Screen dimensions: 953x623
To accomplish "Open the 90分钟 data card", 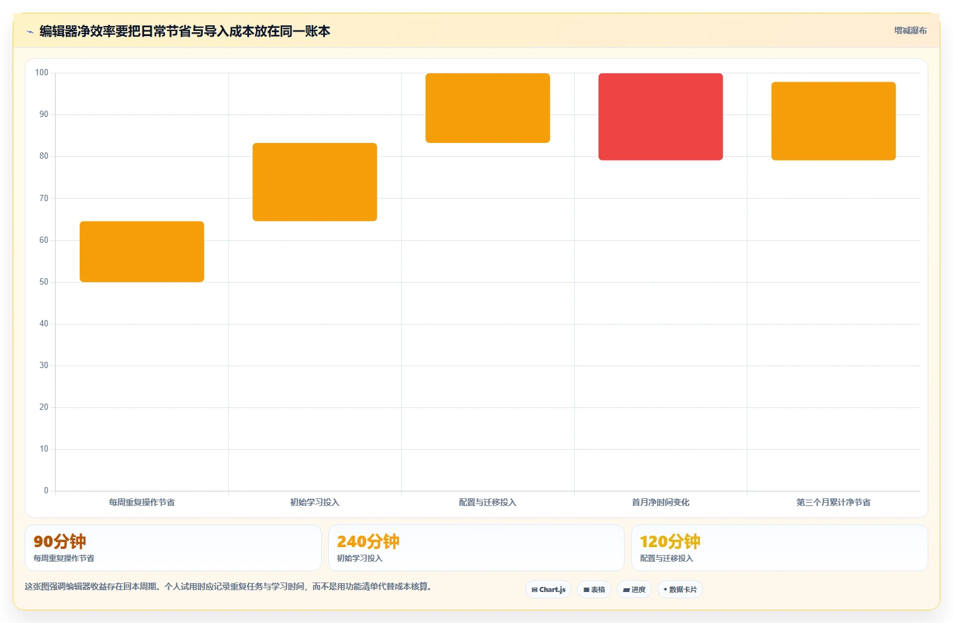I will 173,548.
